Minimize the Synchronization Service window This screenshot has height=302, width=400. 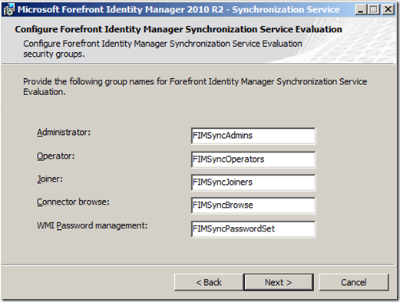361,10
